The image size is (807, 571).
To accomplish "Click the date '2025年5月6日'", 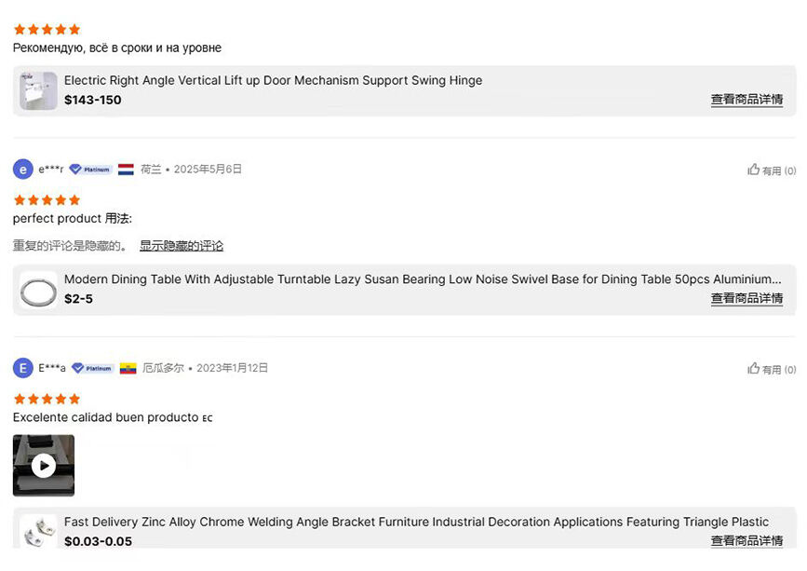I will pyautogui.click(x=208, y=169).
